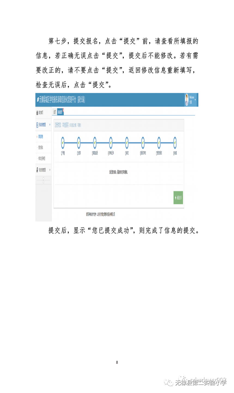Click the second step checkmark circle
Image resolution: width=234 pixels, height=393 pixels.
79,142
